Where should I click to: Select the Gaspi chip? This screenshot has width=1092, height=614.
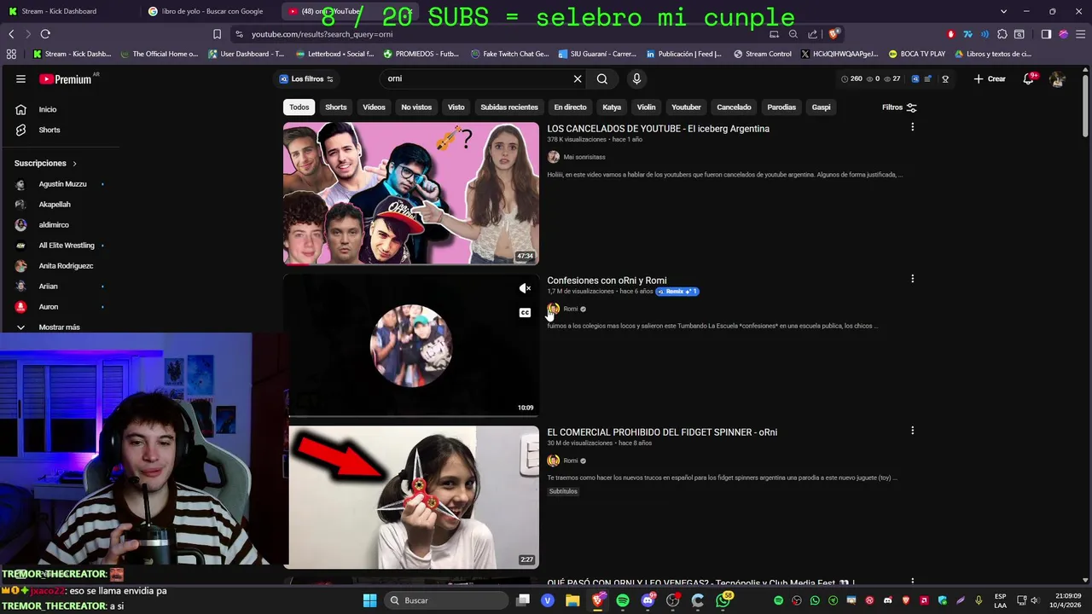pos(822,107)
